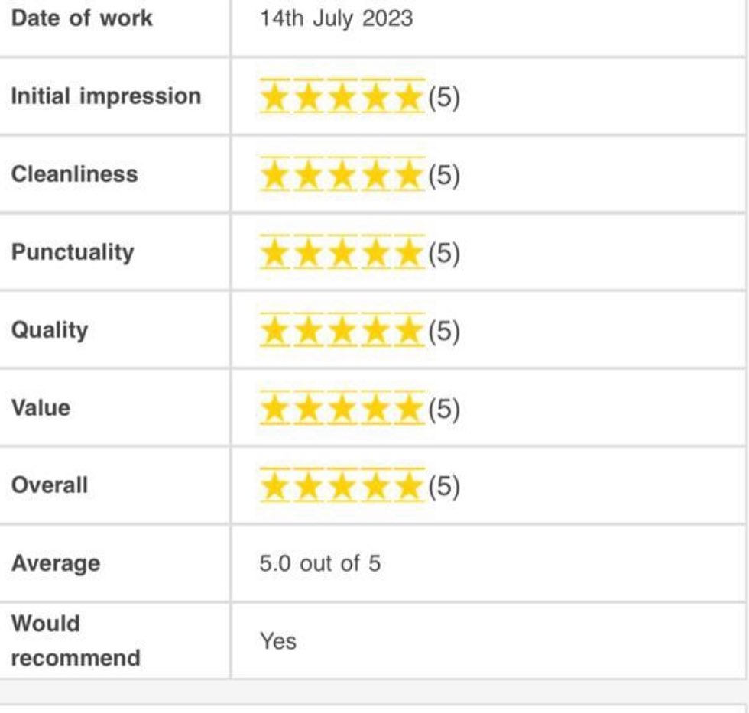Click first star in Initial impression row
Image resolution: width=749 pixels, height=713 pixels.
click(x=274, y=98)
